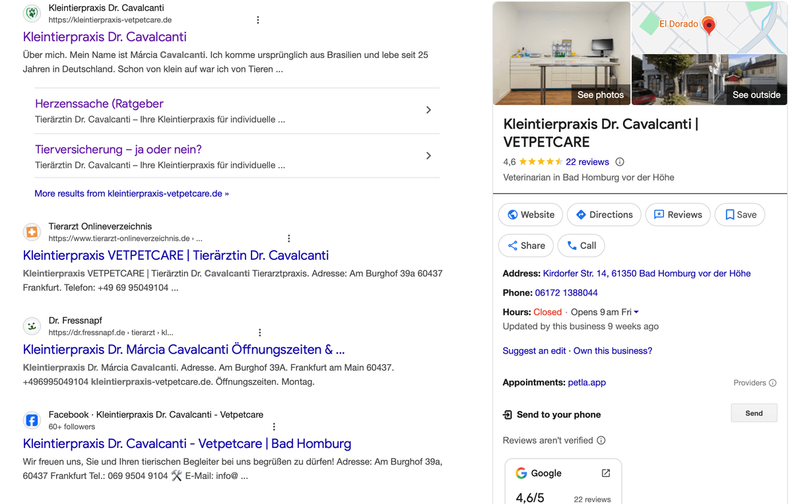Image resolution: width=792 pixels, height=504 pixels.
Task: Open the three-dot menu on the Fressnapf result
Action: pos(259,332)
